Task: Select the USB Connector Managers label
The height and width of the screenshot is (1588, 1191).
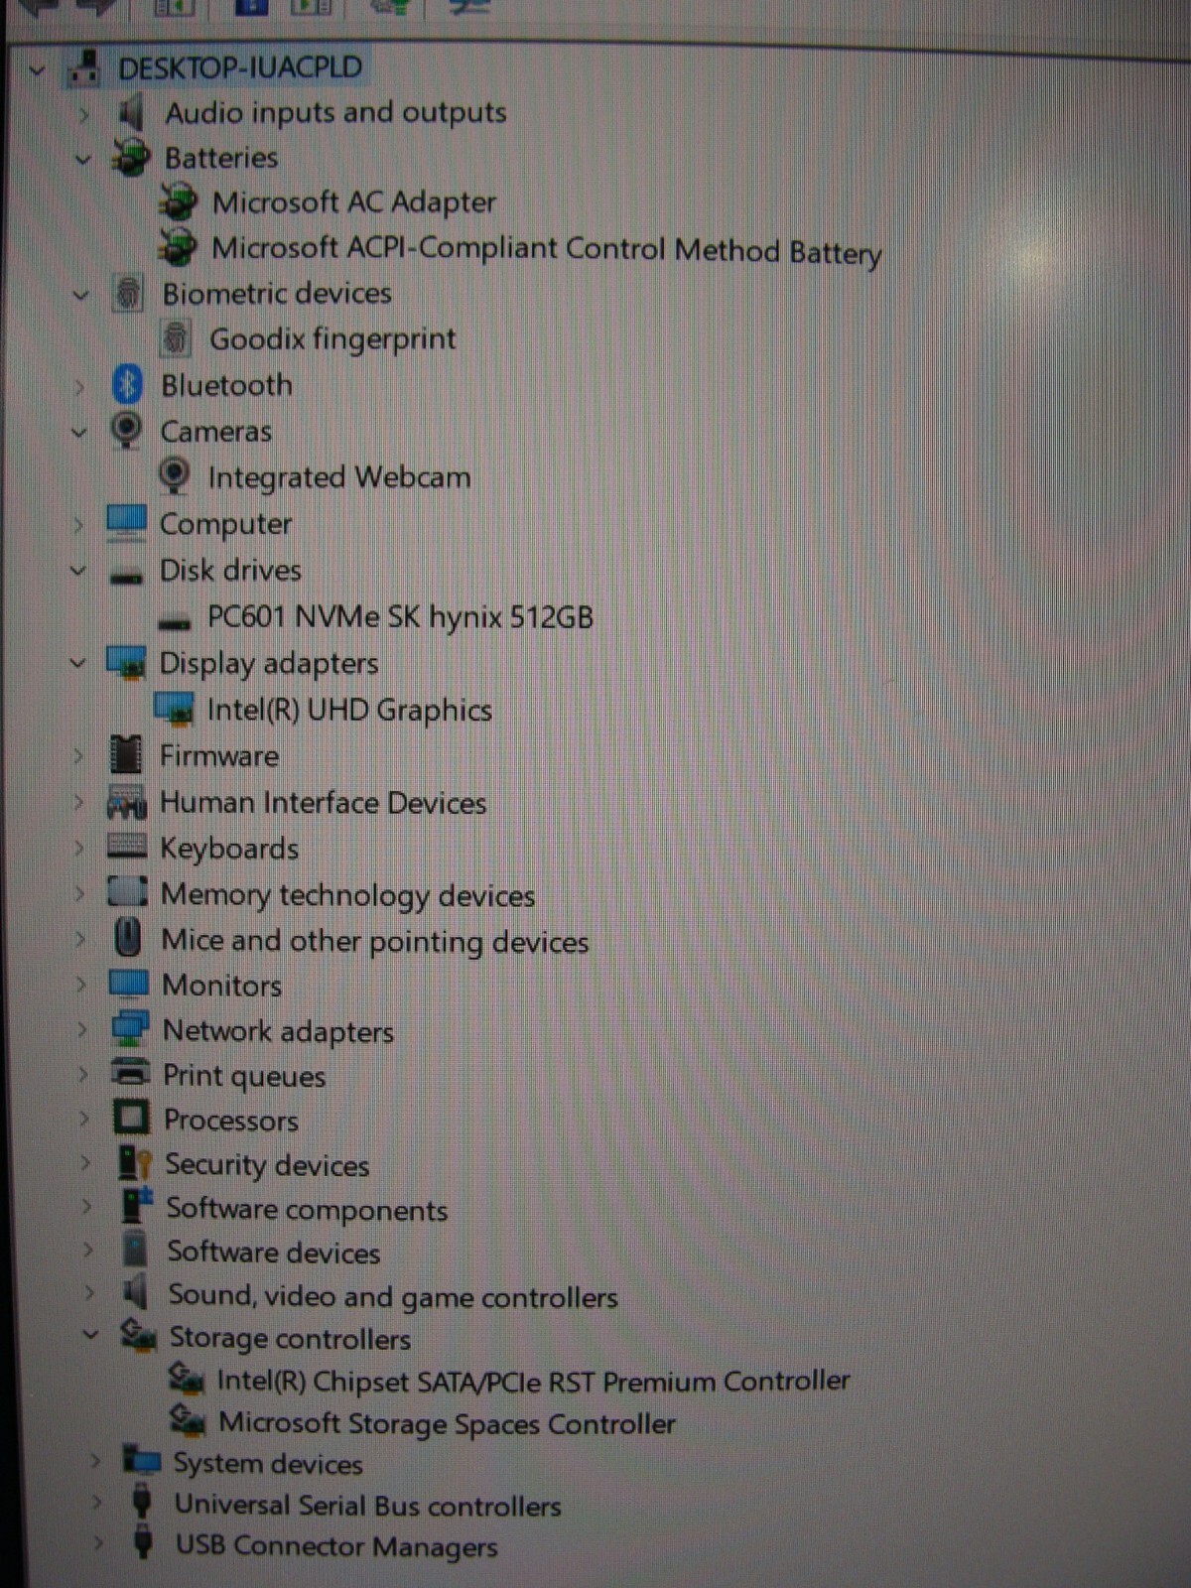Action: (336, 1546)
